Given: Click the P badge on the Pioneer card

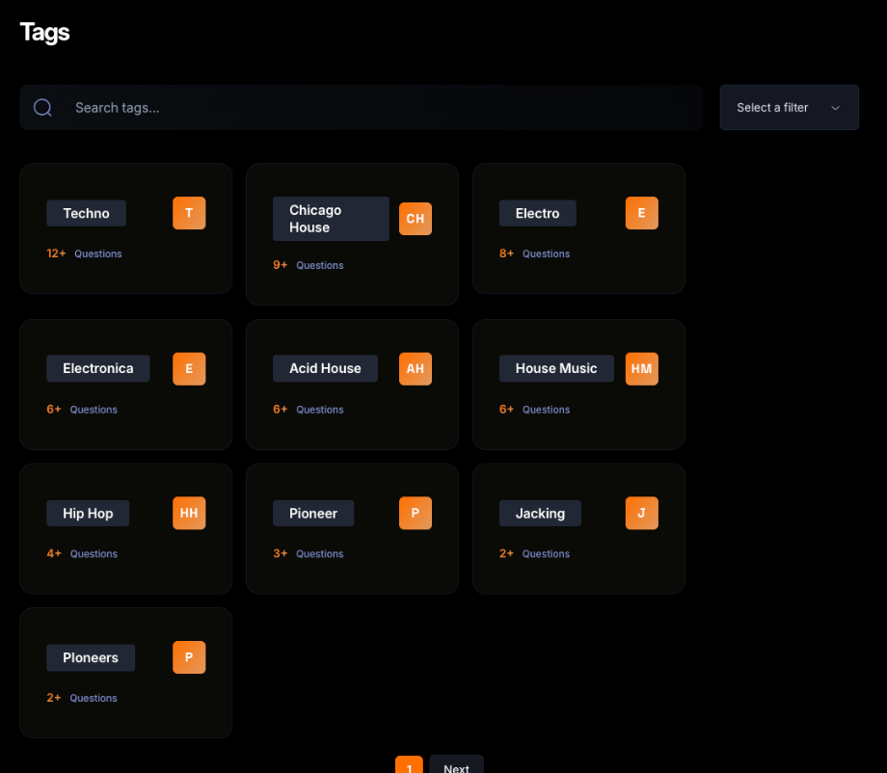Looking at the screenshot, I should click(x=416, y=513).
